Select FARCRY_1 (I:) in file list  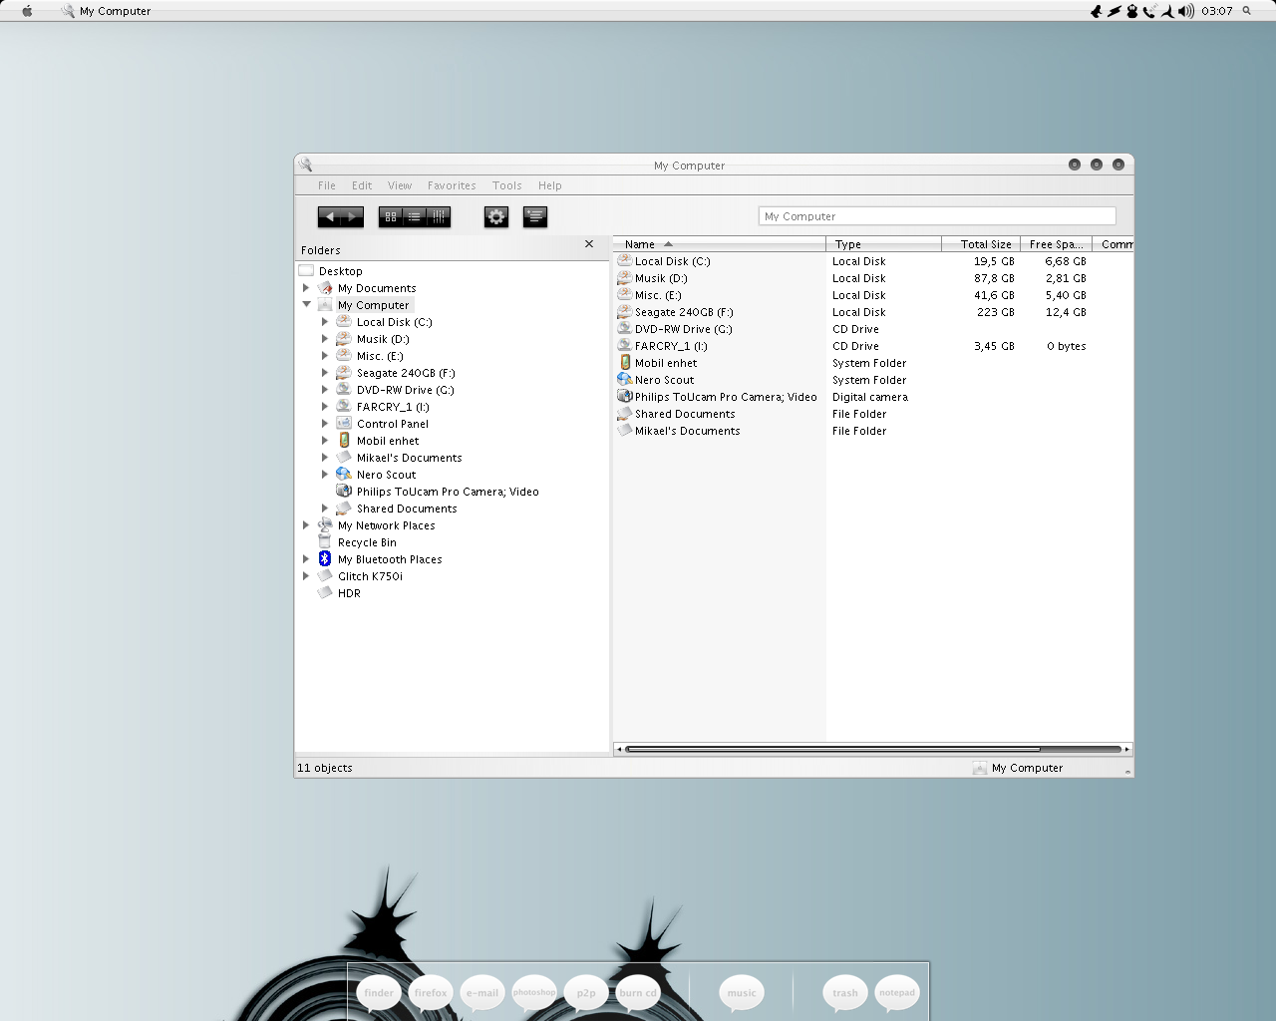coord(671,346)
